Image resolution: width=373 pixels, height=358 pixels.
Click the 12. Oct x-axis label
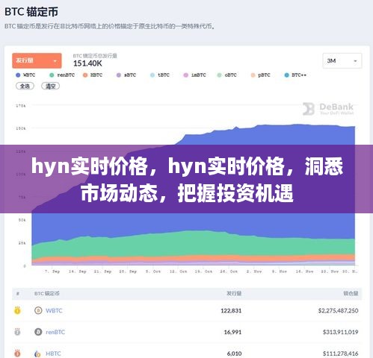point(178,271)
